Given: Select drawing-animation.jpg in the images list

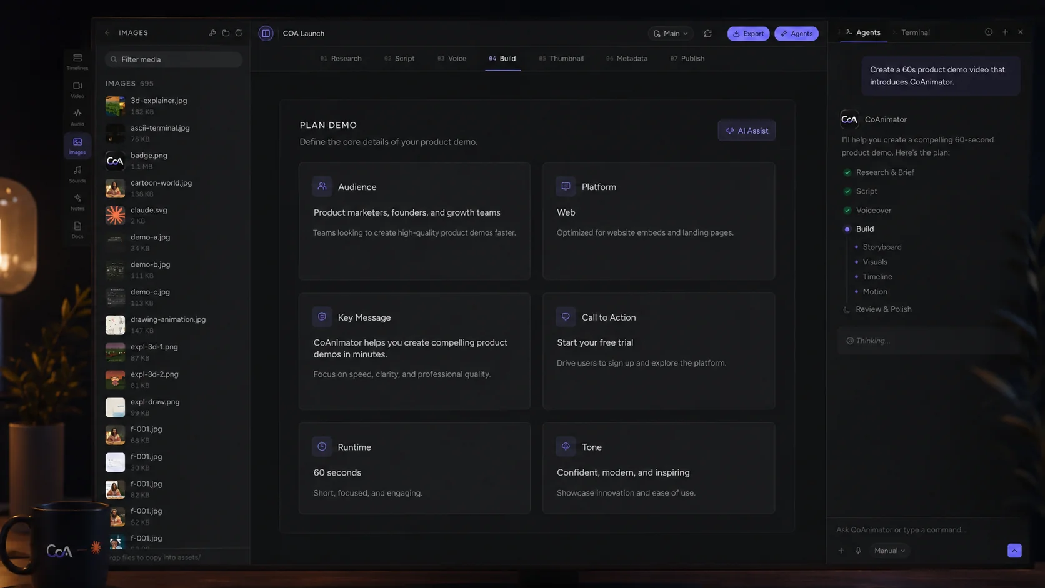Looking at the screenshot, I should [174, 325].
